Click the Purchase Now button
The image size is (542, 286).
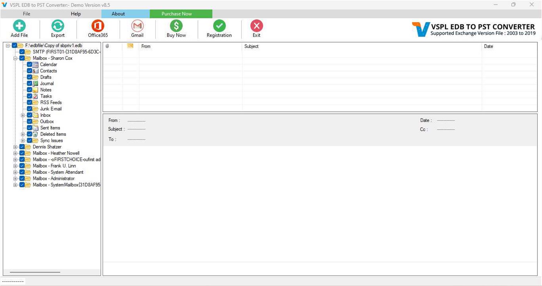click(x=176, y=14)
